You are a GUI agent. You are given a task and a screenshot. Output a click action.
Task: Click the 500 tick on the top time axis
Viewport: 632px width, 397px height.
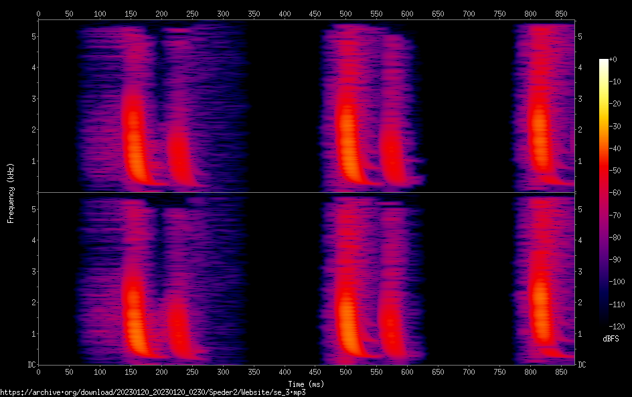tap(345, 13)
